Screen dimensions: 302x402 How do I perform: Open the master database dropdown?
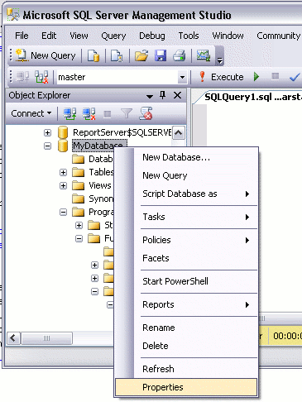[182, 77]
